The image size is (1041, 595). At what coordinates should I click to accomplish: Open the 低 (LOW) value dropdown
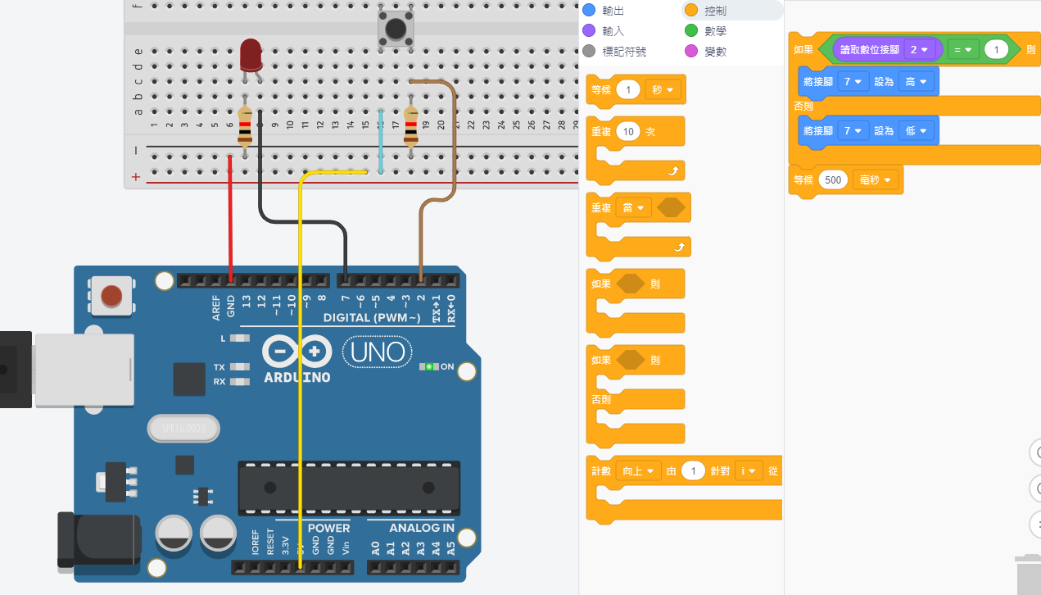click(916, 131)
